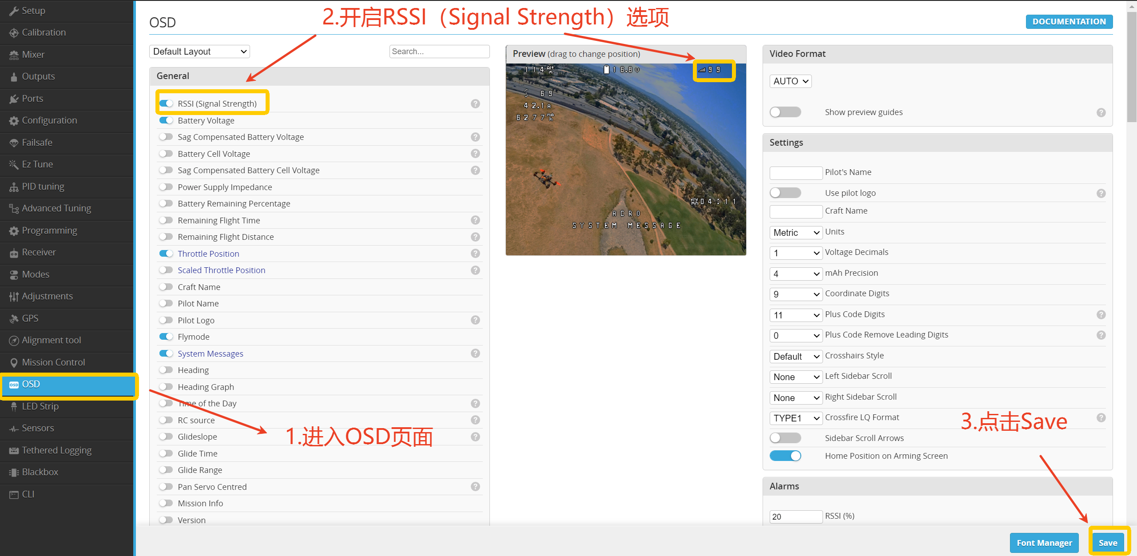The height and width of the screenshot is (556, 1137).
Task: Enable Sidebar Scroll Arrows switch
Action: (785, 438)
